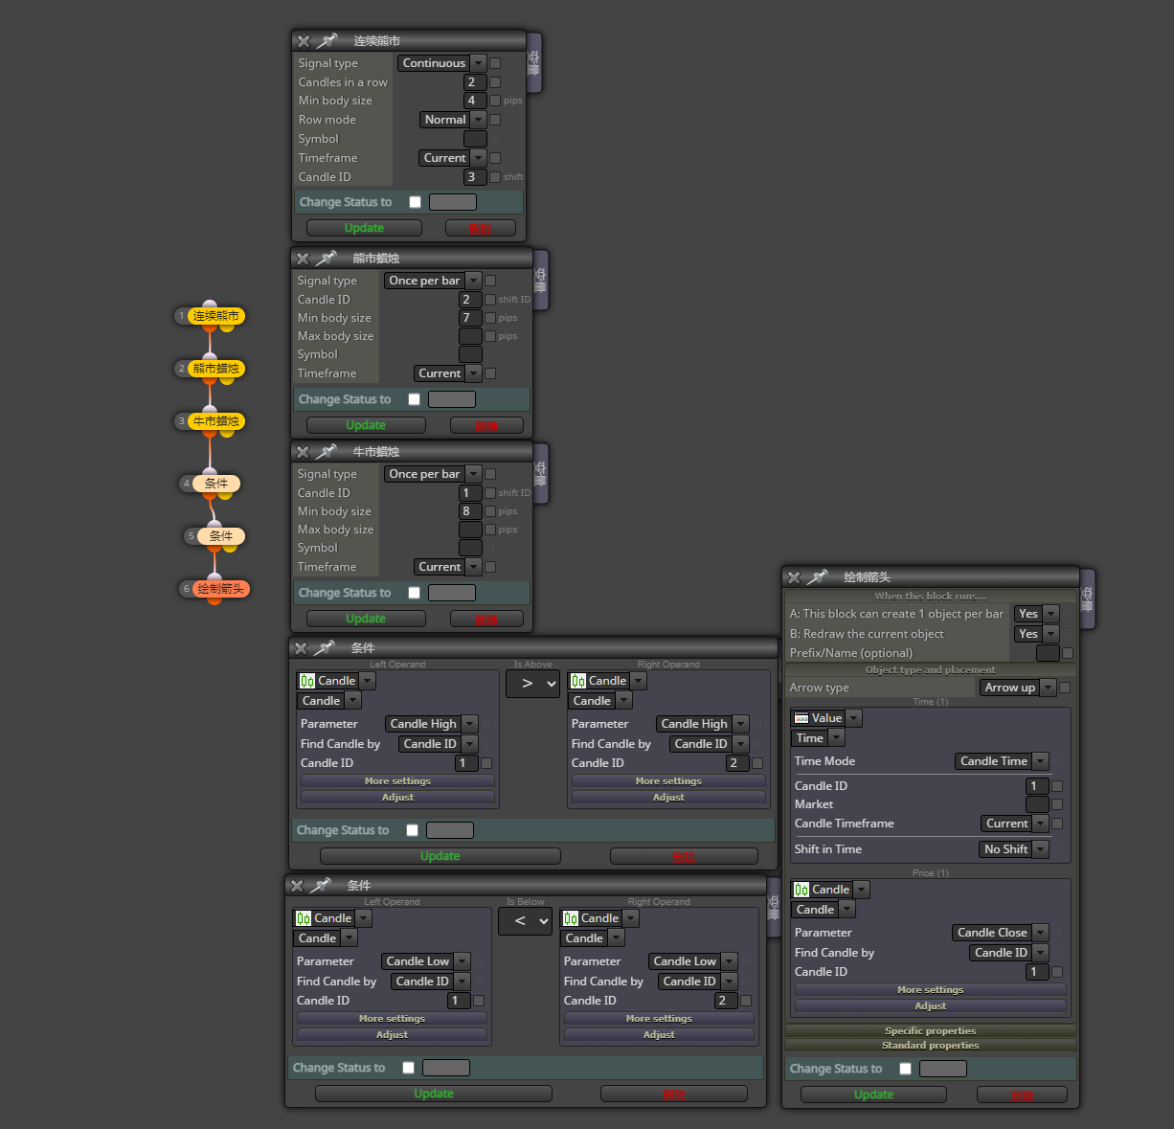The width and height of the screenshot is (1174, 1129).
Task: Open the side tab on 绘制箭头 panel
Action: point(1088,598)
